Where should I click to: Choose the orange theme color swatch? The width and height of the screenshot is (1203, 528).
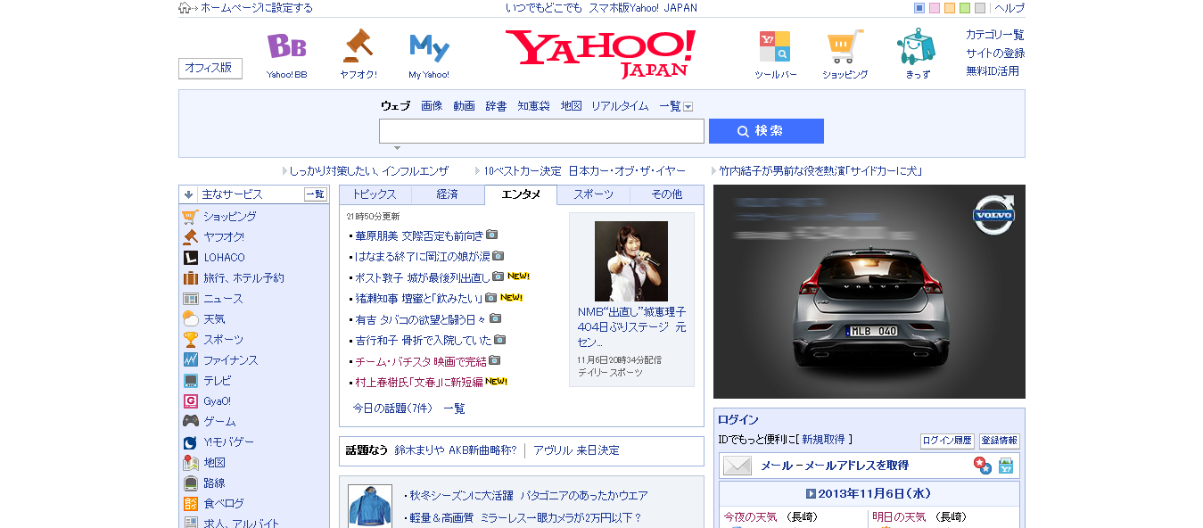point(950,8)
